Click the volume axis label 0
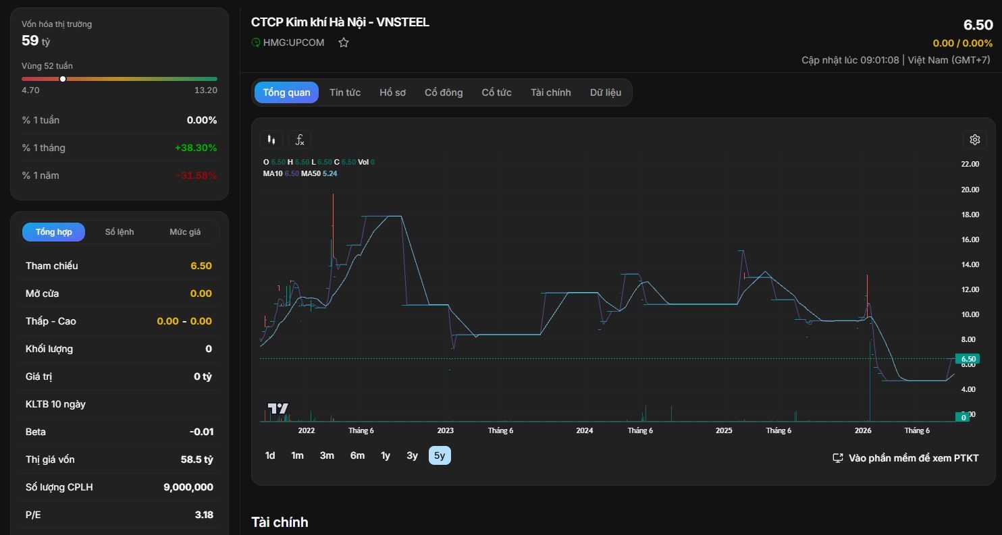 964,417
